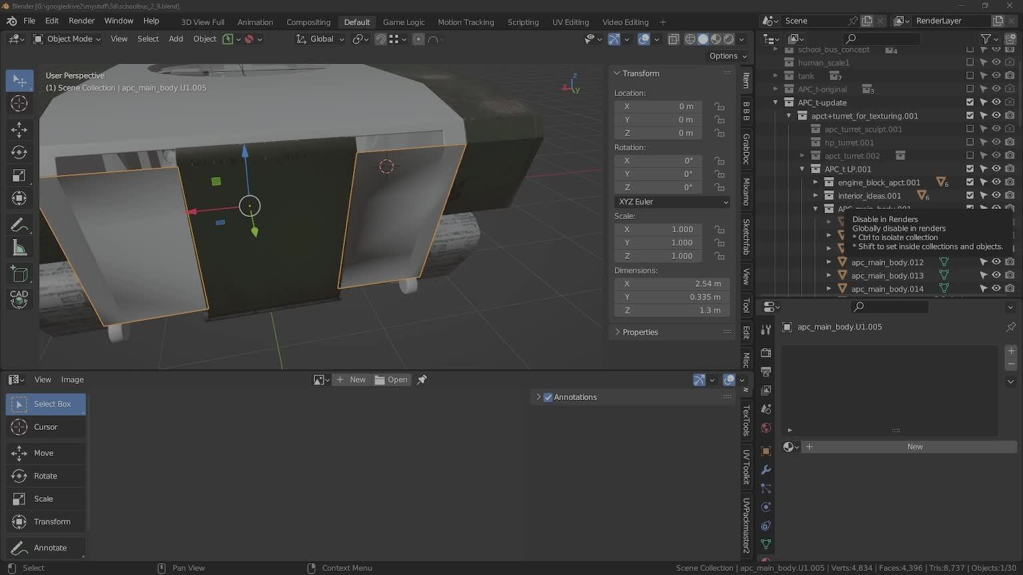Click the Dimensions X value field
The image size is (1023, 575).
pos(671,284)
